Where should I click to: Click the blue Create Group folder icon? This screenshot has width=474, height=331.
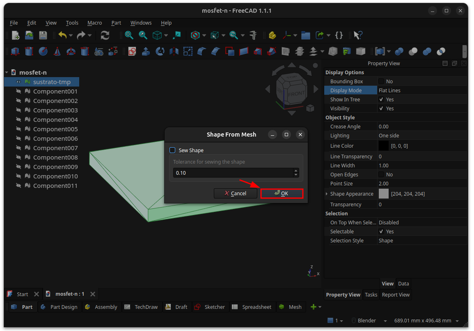pyautogui.click(x=306, y=35)
